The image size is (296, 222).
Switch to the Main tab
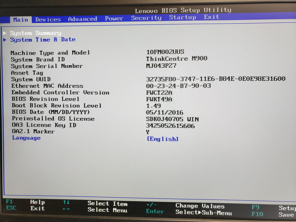21,20
